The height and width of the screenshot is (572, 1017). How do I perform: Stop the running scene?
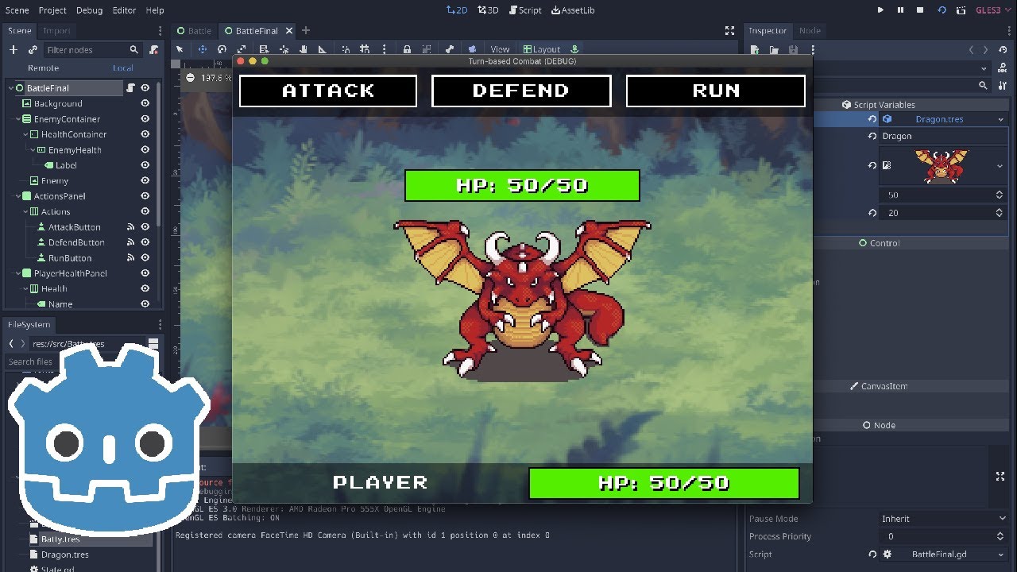click(920, 10)
